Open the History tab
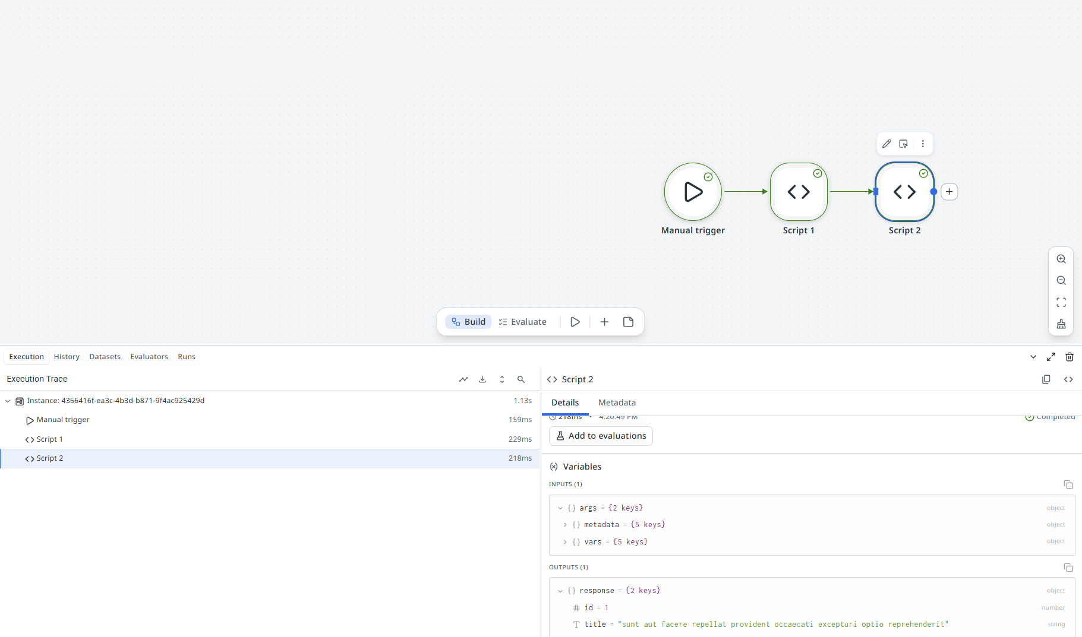Screen dimensions: 1082x637 click(67, 357)
